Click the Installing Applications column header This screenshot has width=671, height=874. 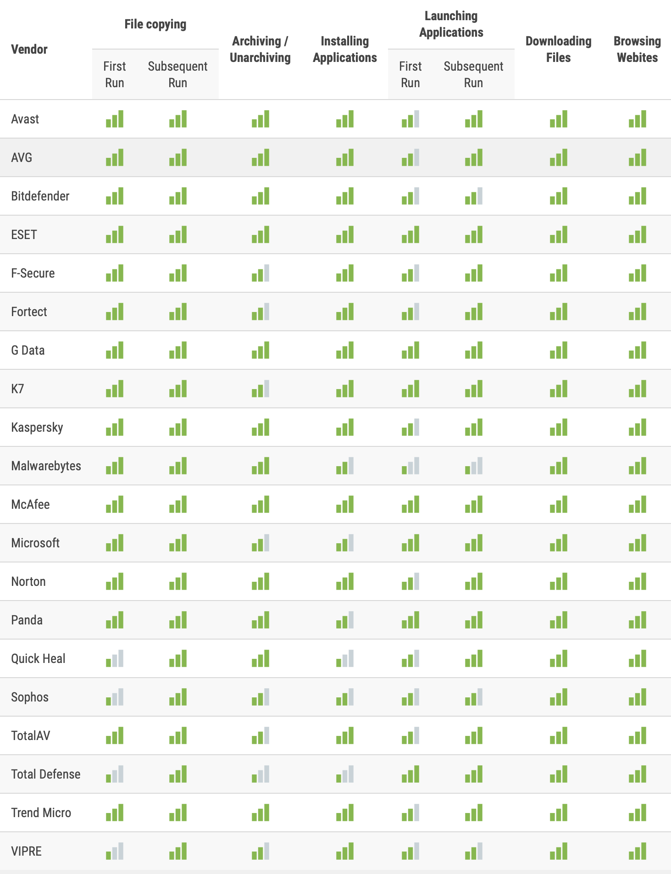coord(345,49)
